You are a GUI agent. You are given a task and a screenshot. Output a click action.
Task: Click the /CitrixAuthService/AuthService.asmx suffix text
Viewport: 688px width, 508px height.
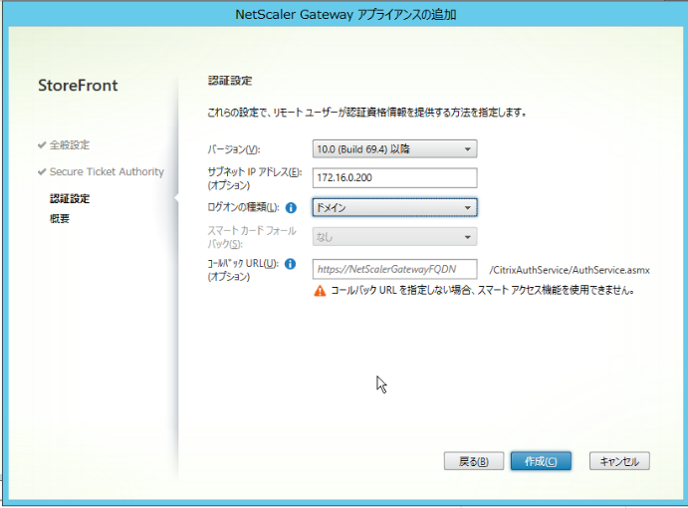(570, 270)
